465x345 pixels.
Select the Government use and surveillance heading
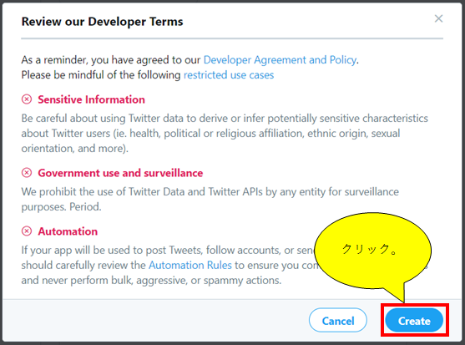click(x=120, y=173)
